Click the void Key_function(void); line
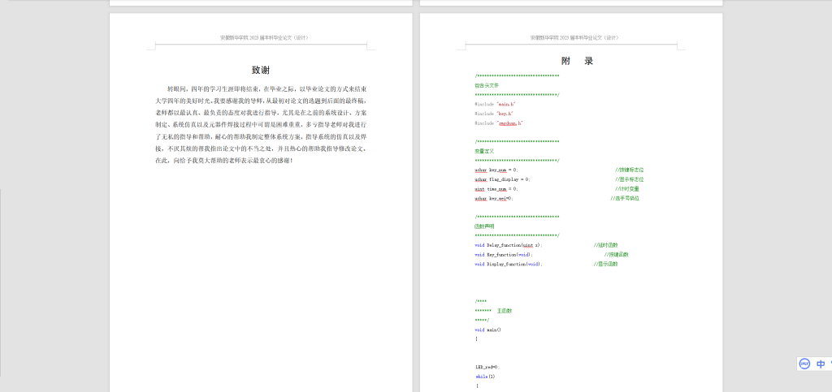Viewport: 832px width, 392px height. coord(504,255)
